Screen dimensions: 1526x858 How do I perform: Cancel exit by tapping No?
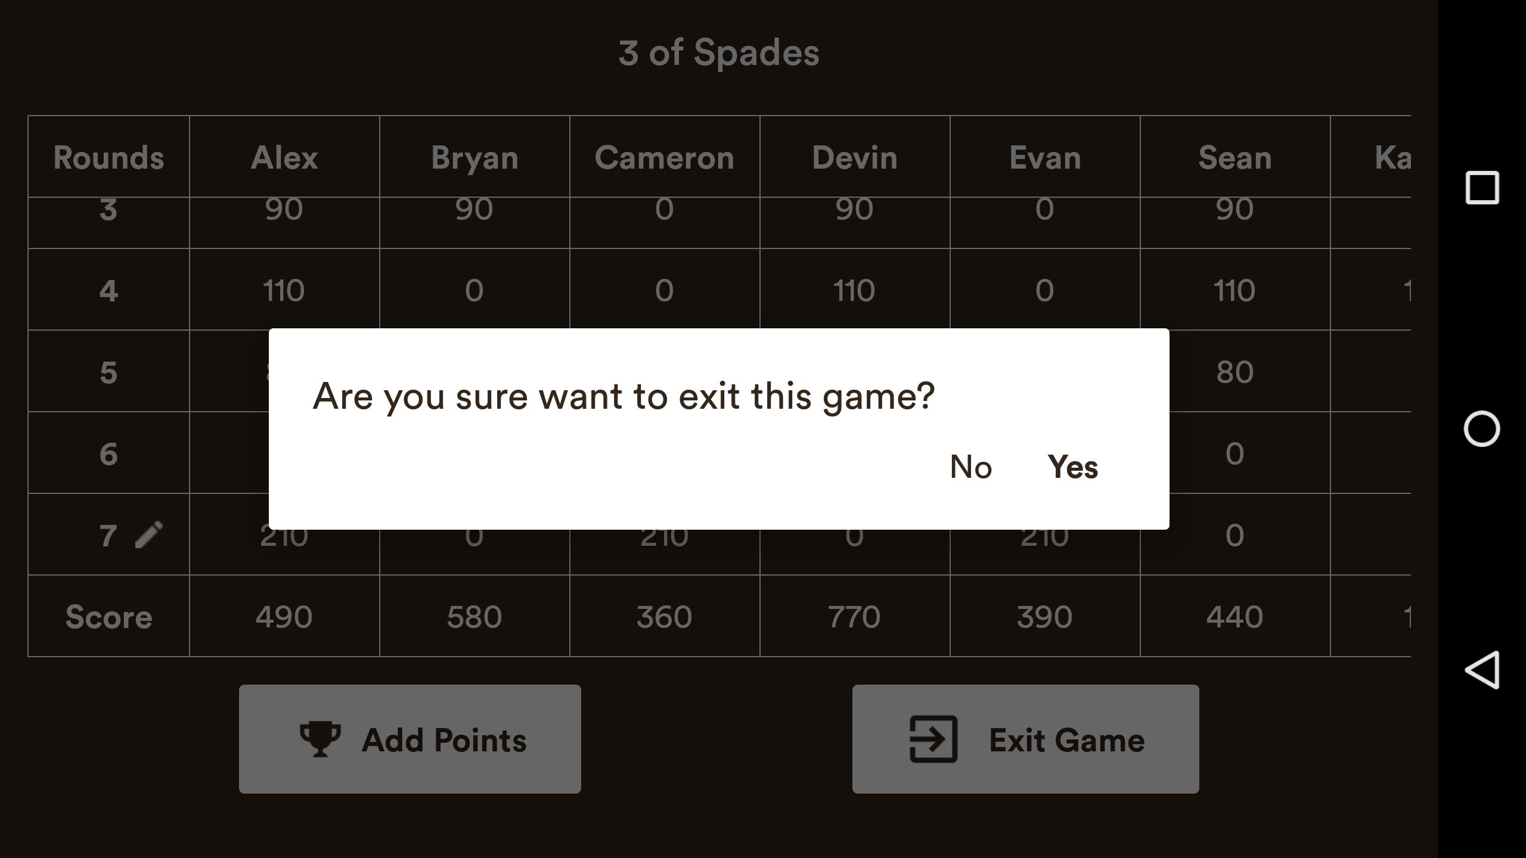(970, 467)
